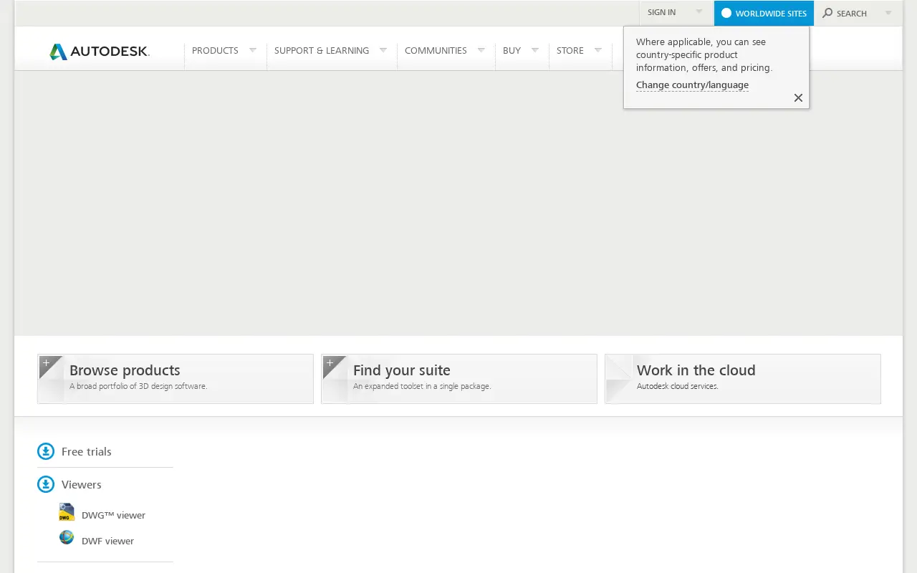Click 'An expanded toolset in a single package.' text
The width and height of the screenshot is (917, 573).
point(422,386)
